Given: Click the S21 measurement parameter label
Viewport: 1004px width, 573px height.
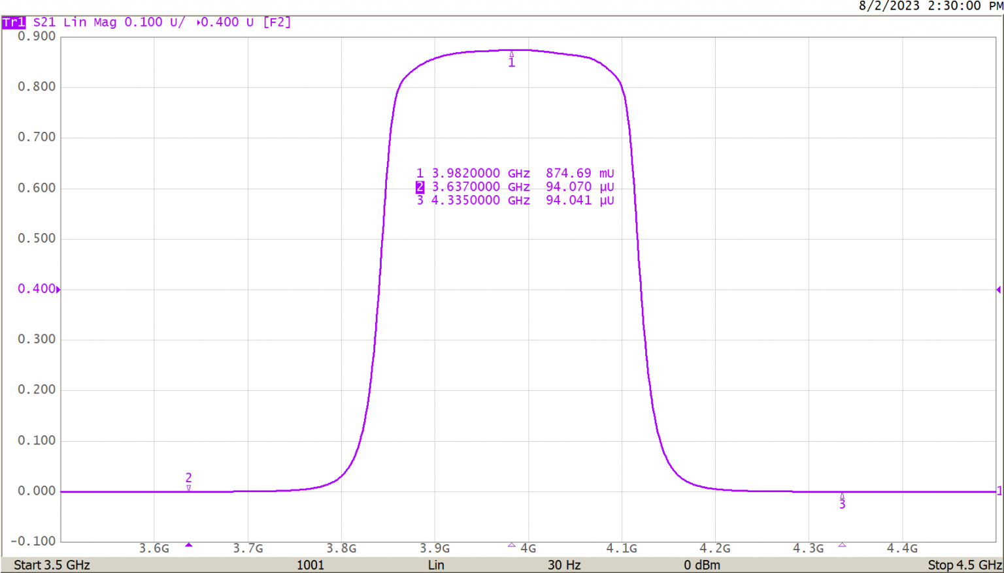Looking at the screenshot, I should [x=44, y=22].
